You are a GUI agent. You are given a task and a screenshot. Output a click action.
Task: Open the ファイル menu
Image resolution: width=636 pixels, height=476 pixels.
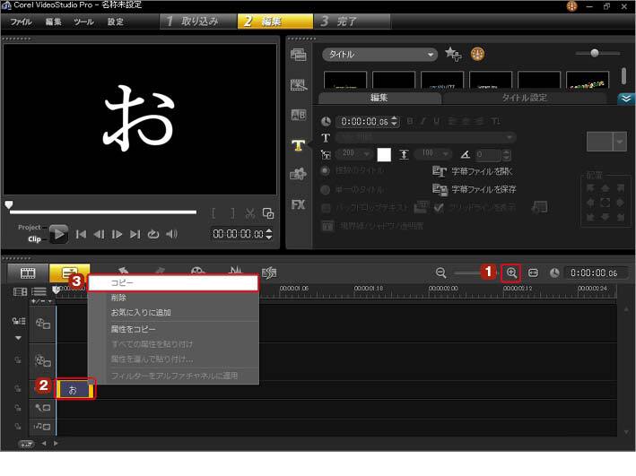[x=22, y=22]
